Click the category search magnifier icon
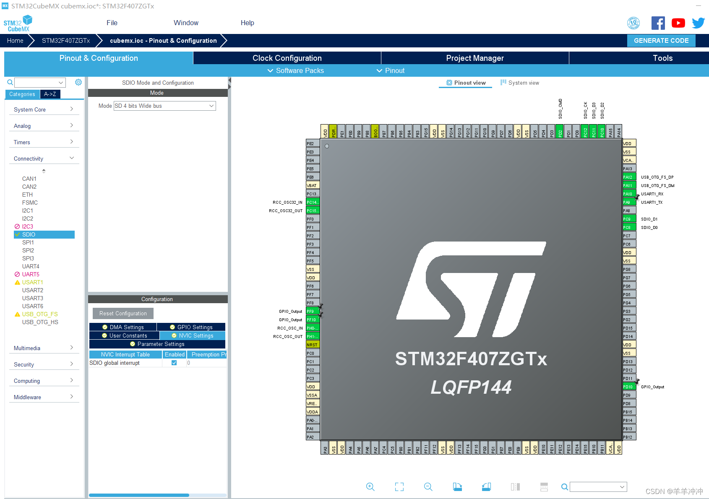This screenshot has width=709, height=499. (x=10, y=83)
